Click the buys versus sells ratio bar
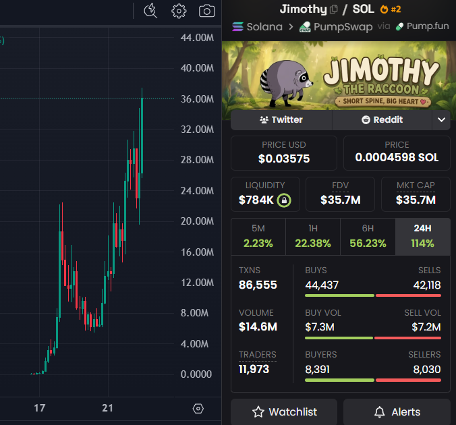This screenshot has width=456, height=425. (373, 295)
